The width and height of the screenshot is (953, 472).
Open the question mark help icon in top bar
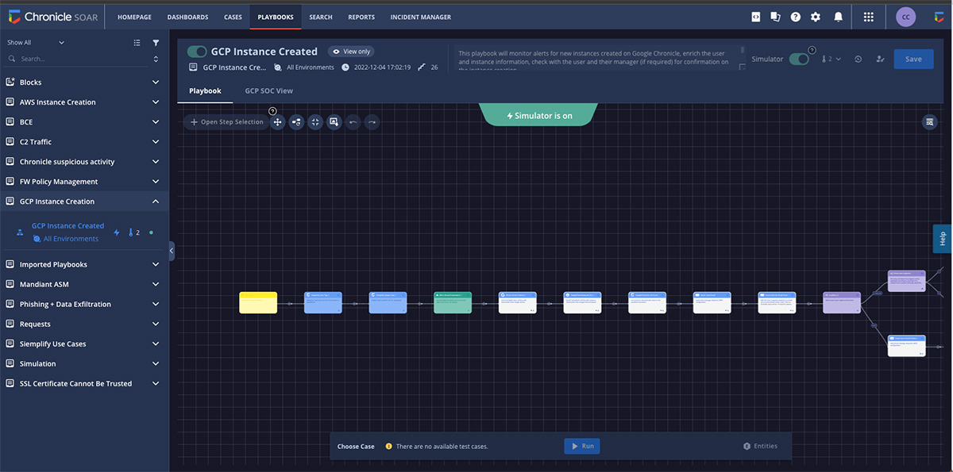tap(796, 17)
